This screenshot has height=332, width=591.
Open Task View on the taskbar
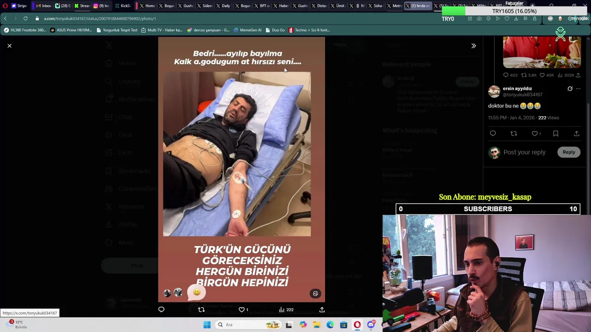(289, 325)
